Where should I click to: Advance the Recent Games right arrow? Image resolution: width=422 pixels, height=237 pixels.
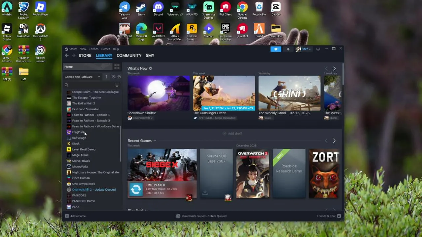tap(334, 141)
